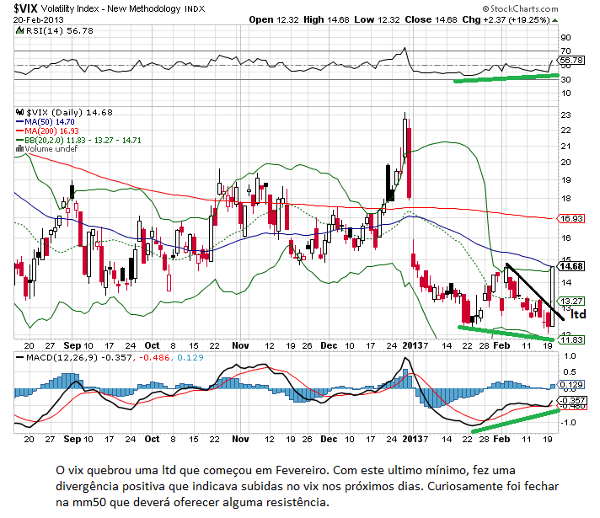Click the 90 level on the RSI axis

[x=565, y=38]
